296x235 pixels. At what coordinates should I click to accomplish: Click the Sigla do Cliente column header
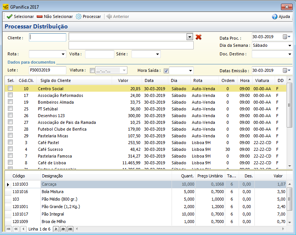point(56,80)
